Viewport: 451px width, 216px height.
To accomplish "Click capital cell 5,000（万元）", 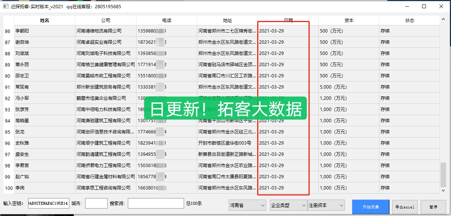I will click(349, 87).
